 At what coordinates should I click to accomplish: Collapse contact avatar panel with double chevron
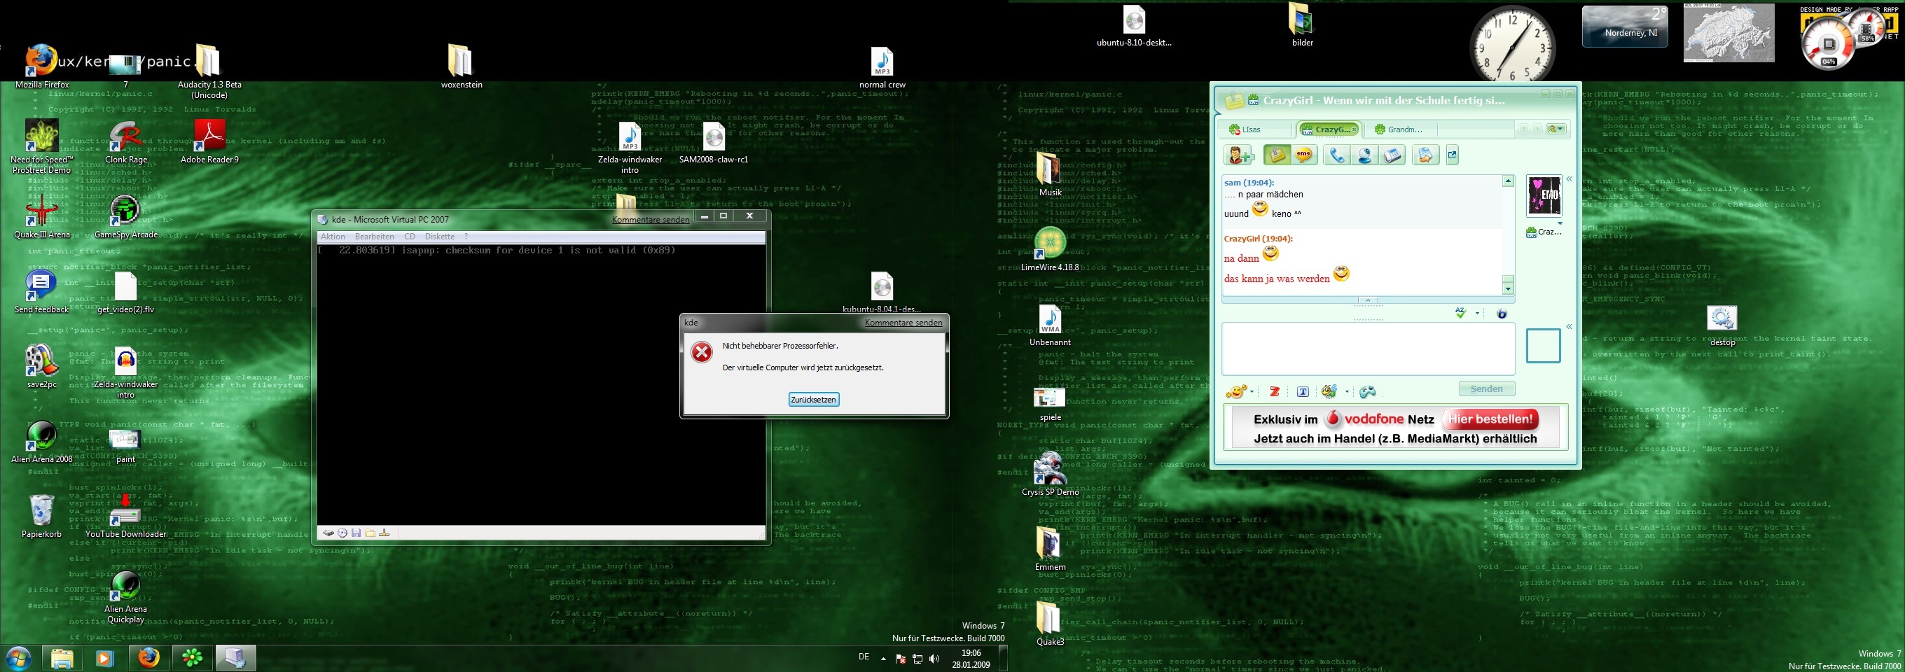tap(1570, 179)
